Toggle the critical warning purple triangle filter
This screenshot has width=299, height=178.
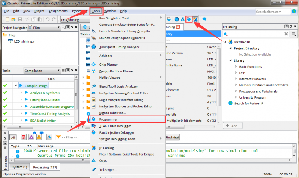(x=31, y=137)
